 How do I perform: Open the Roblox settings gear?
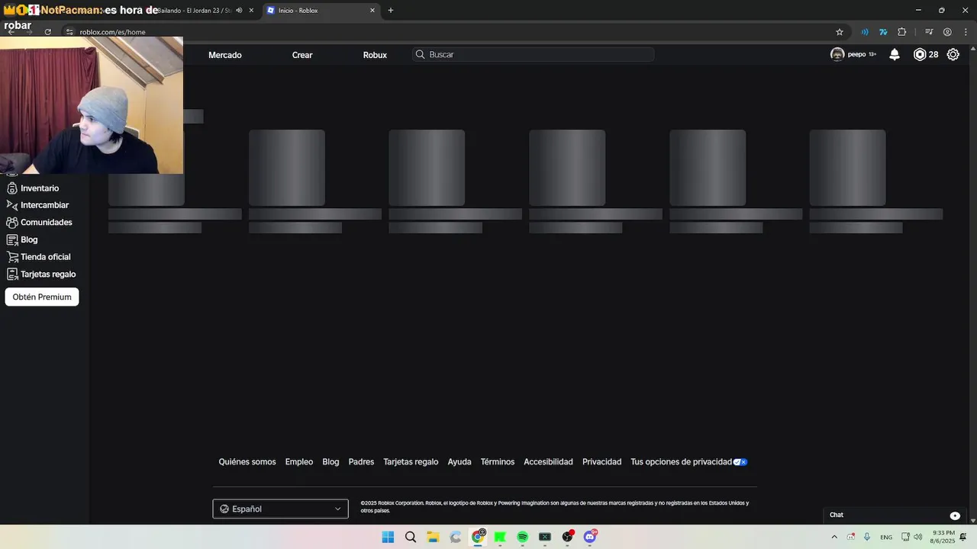click(x=953, y=55)
